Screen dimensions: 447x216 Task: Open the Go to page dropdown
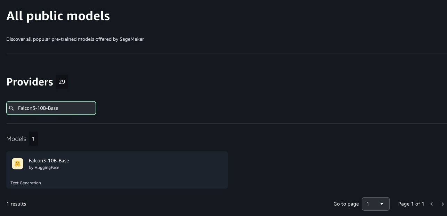375,204
